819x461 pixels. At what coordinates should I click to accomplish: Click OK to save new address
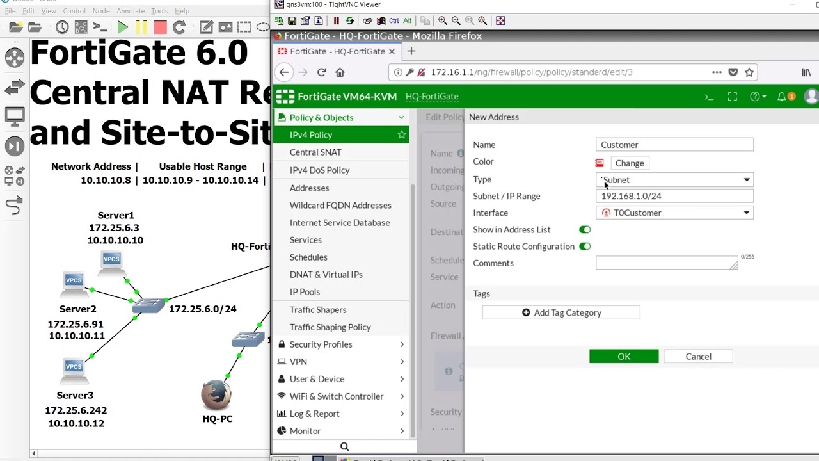(x=624, y=357)
